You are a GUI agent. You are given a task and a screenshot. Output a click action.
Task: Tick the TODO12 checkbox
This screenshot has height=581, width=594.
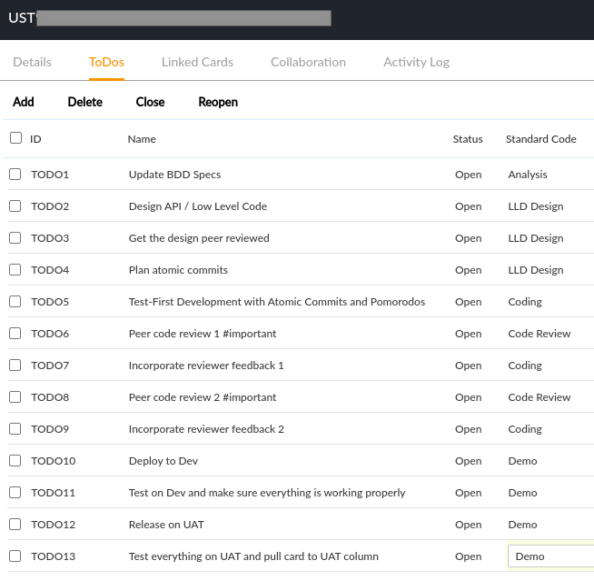pyautogui.click(x=15, y=525)
